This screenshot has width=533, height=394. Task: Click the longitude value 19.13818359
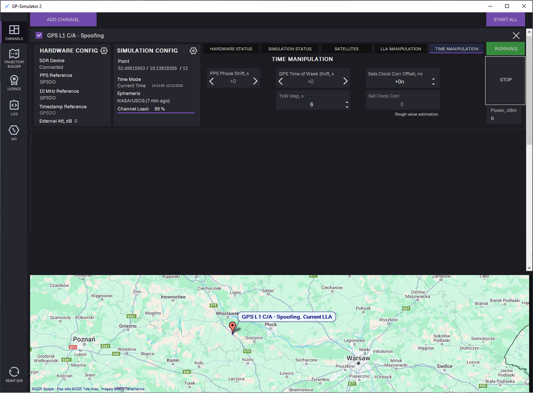[163, 68]
